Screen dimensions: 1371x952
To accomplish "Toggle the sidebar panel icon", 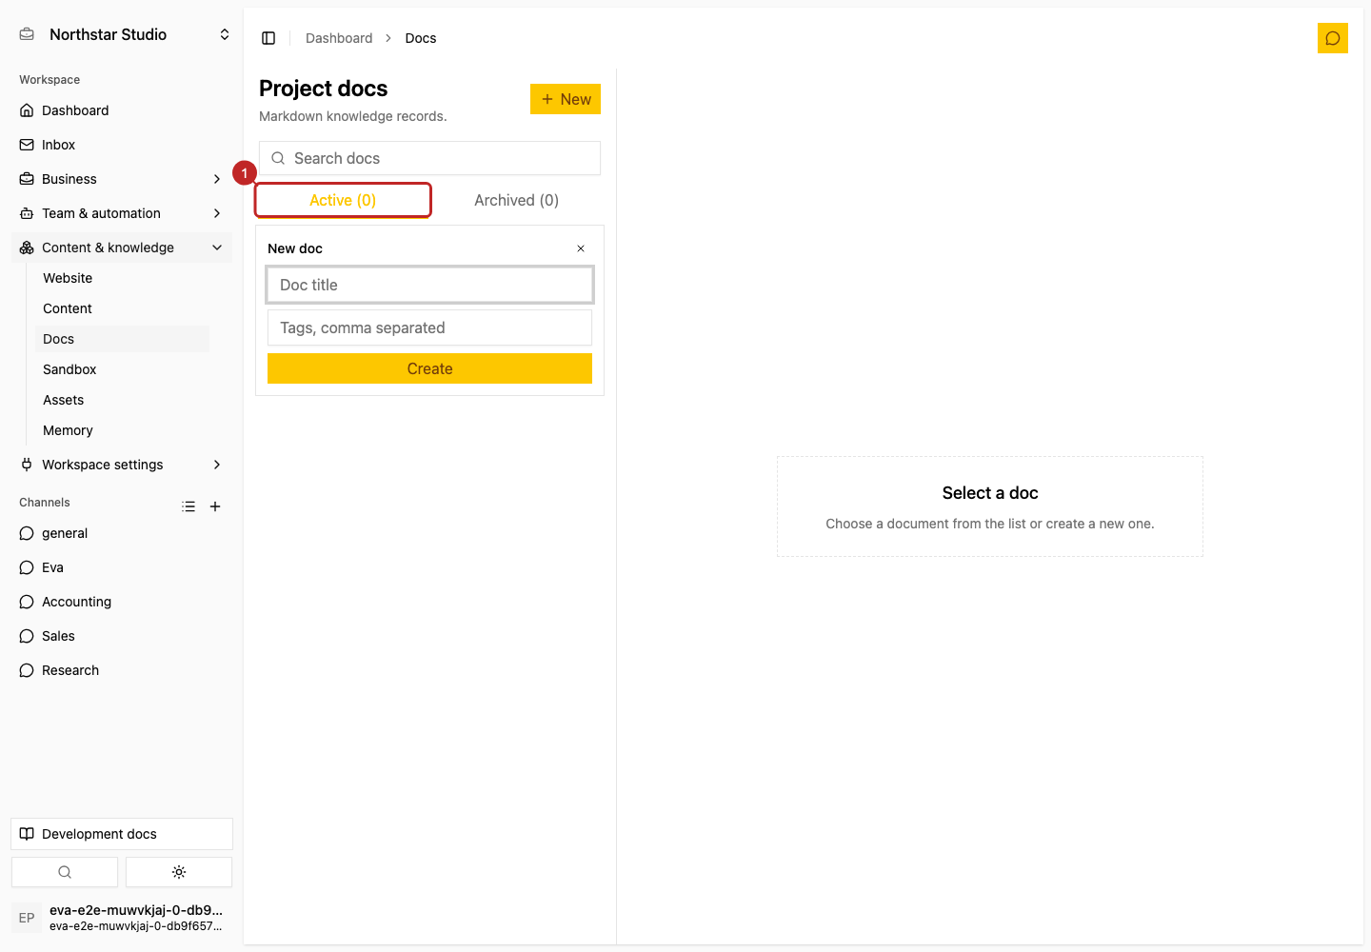I will [268, 38].
